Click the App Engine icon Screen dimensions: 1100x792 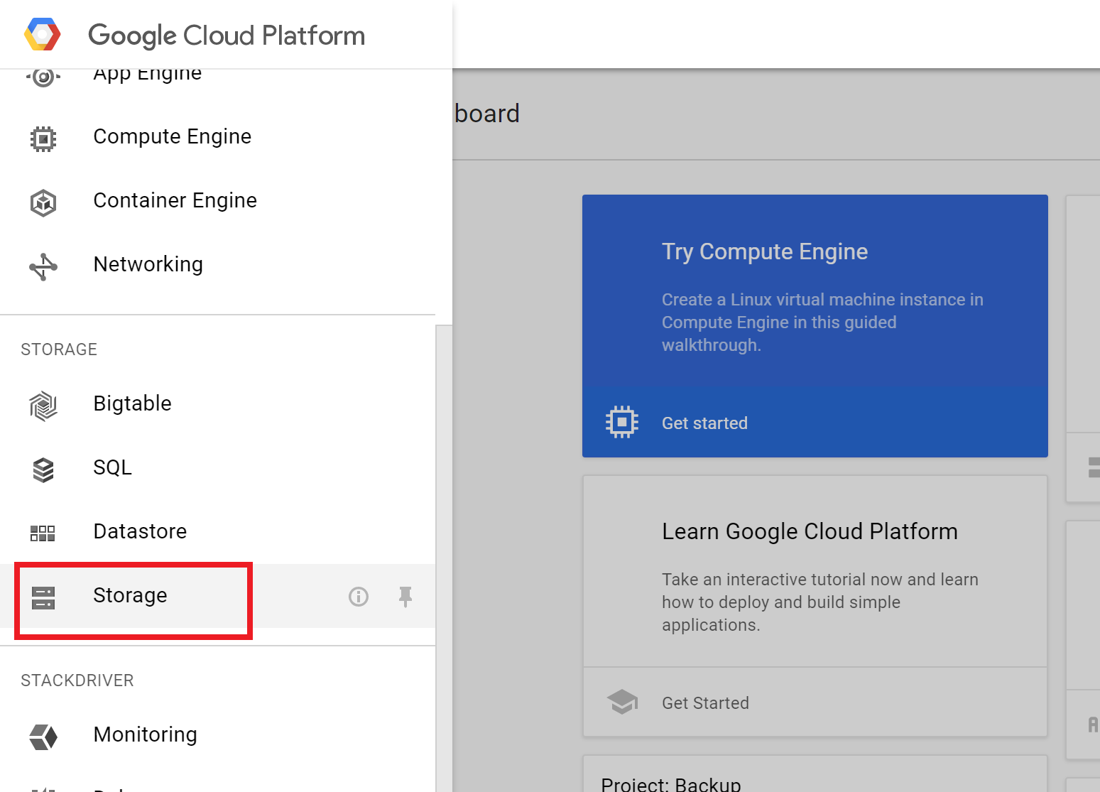click(x=43, y=77)
